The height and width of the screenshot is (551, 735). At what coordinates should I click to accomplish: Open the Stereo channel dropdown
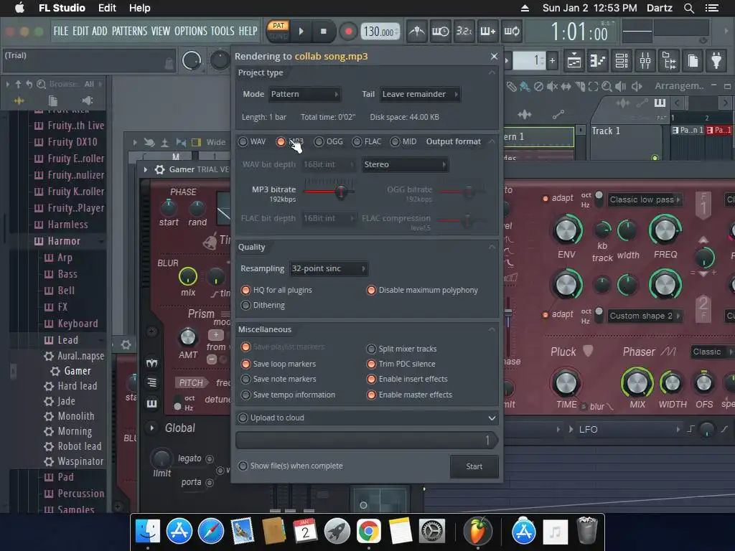pyautogui.click(x=405, y=164)
